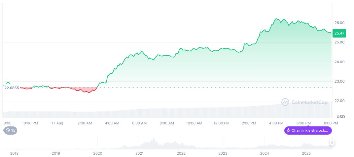Grab the range slider handle at right
Viewport: 354px width, 157px height.
click(332, 143)
